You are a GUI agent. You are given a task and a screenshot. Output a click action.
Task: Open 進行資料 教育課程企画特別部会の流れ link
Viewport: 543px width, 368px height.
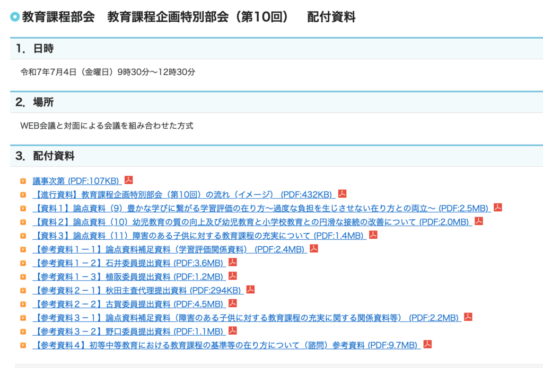pos(182,194)
